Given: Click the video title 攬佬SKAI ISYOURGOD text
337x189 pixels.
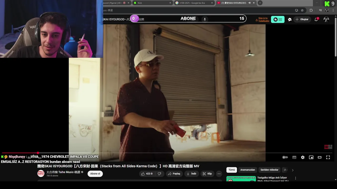Looking at the screenshot, I should click(x=118, y=166).
